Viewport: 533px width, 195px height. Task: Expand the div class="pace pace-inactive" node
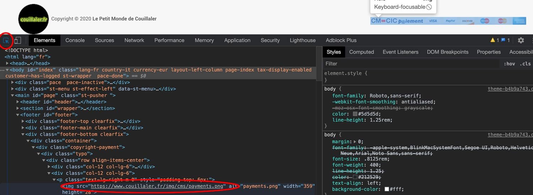point(12,83)
